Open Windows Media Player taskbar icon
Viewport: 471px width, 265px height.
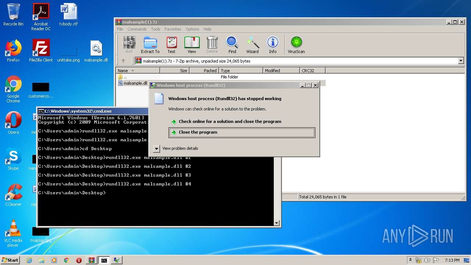pyautogui.click(x=54, y=260)
